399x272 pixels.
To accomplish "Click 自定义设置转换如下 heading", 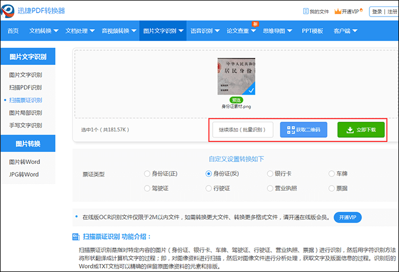I will 237,159.
